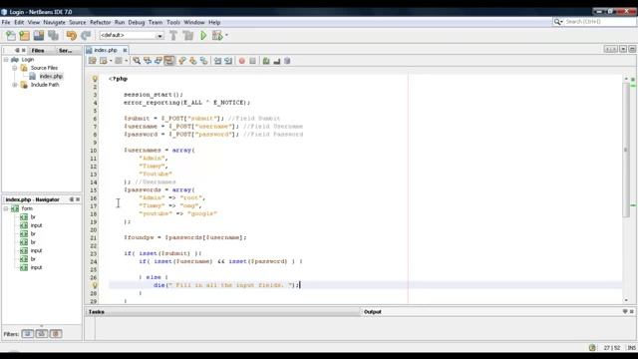Minimize the Navigator panel
This screenshot has width=638, height=359.
71,199
